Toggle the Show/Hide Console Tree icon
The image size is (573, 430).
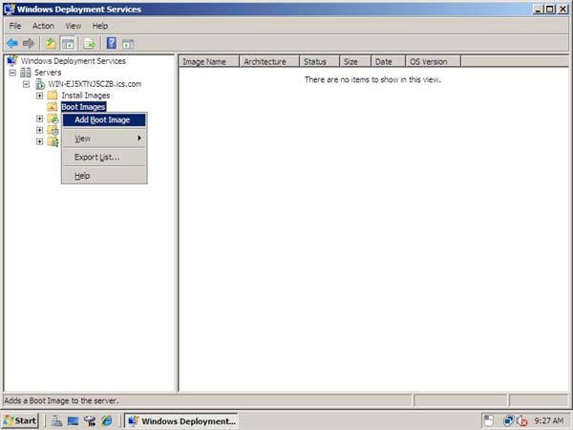pyautogui.click(x=68, y=44)
